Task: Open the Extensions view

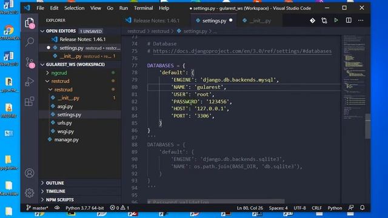Action: [x=30, y=101]
